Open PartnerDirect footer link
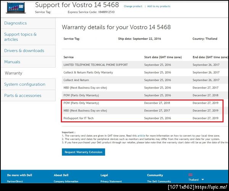The width and height of the screenshot is (229, 191). point(15,181)
